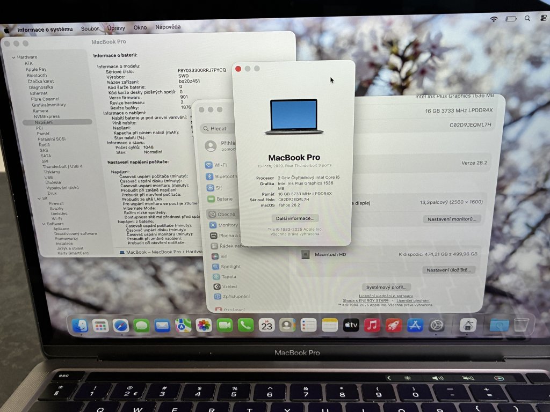This screenshot has height=412, width=550.
Task: Select Tapeta in the Settings sidebar
Action: tap(225, 277)
